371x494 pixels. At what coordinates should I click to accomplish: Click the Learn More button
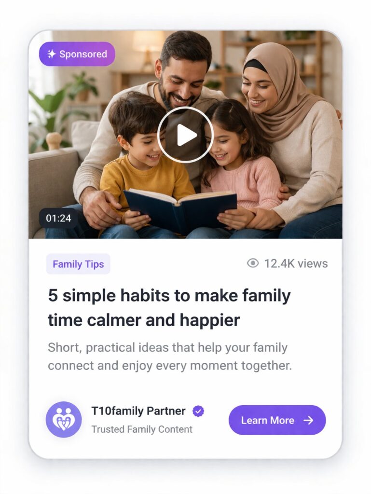coord(277,420)
